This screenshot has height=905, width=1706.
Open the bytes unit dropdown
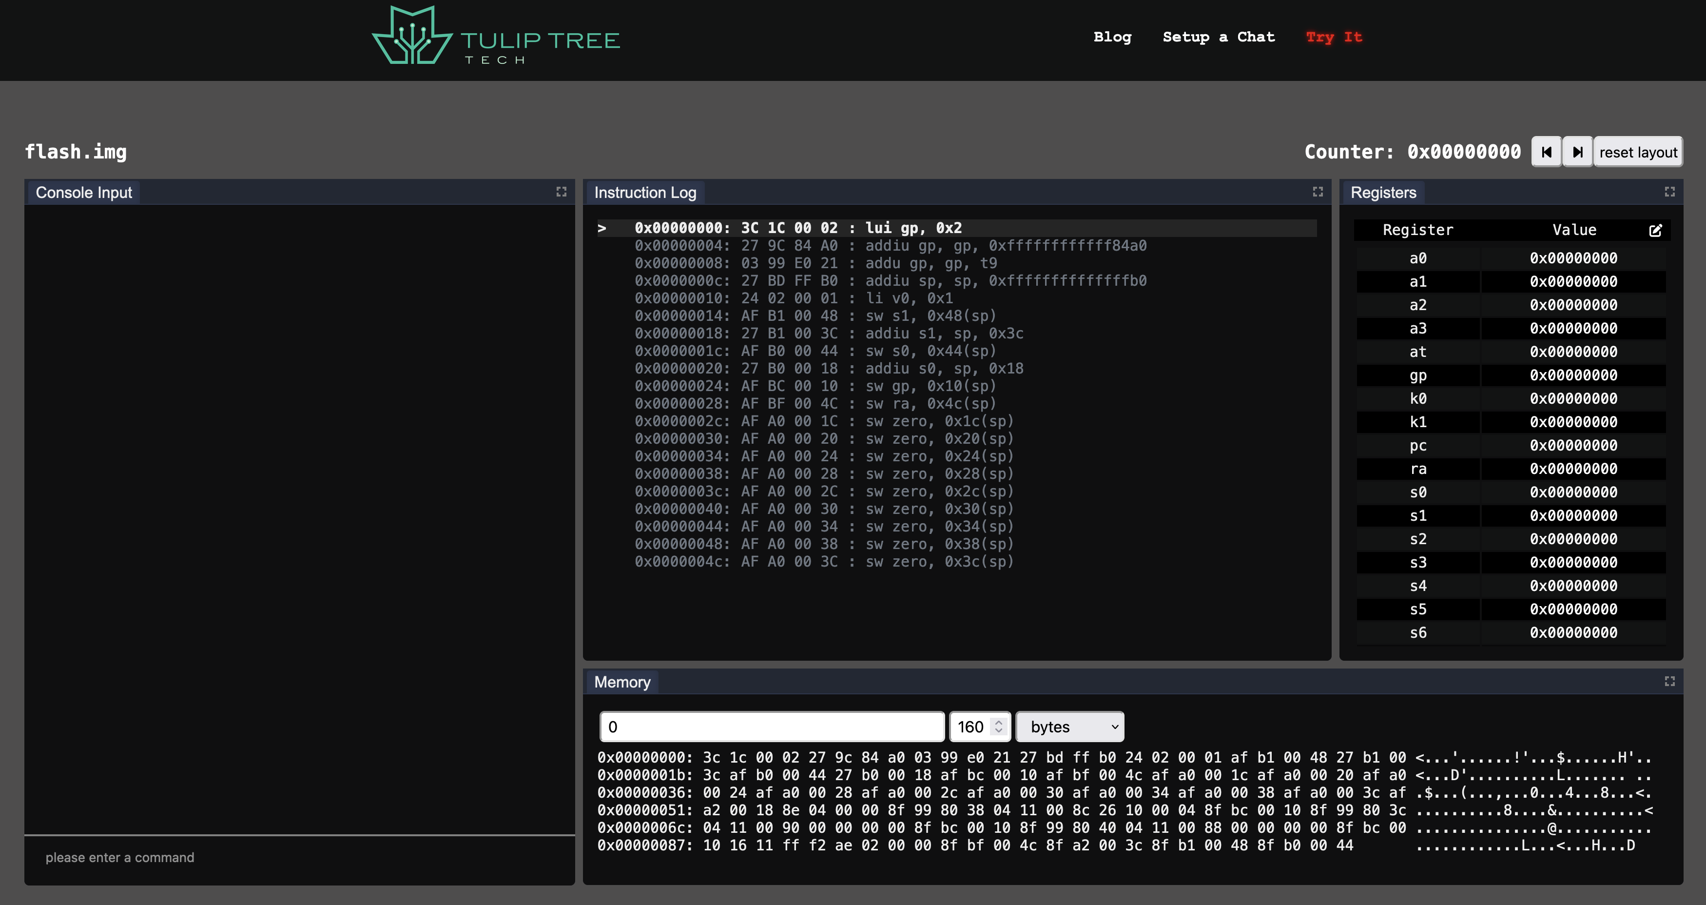pos(1069,727)
